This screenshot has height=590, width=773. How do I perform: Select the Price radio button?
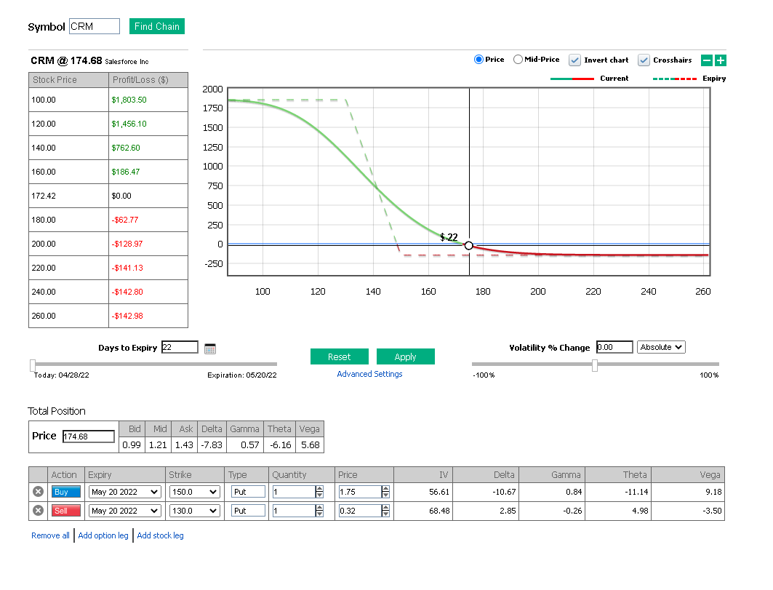point(478,60)
